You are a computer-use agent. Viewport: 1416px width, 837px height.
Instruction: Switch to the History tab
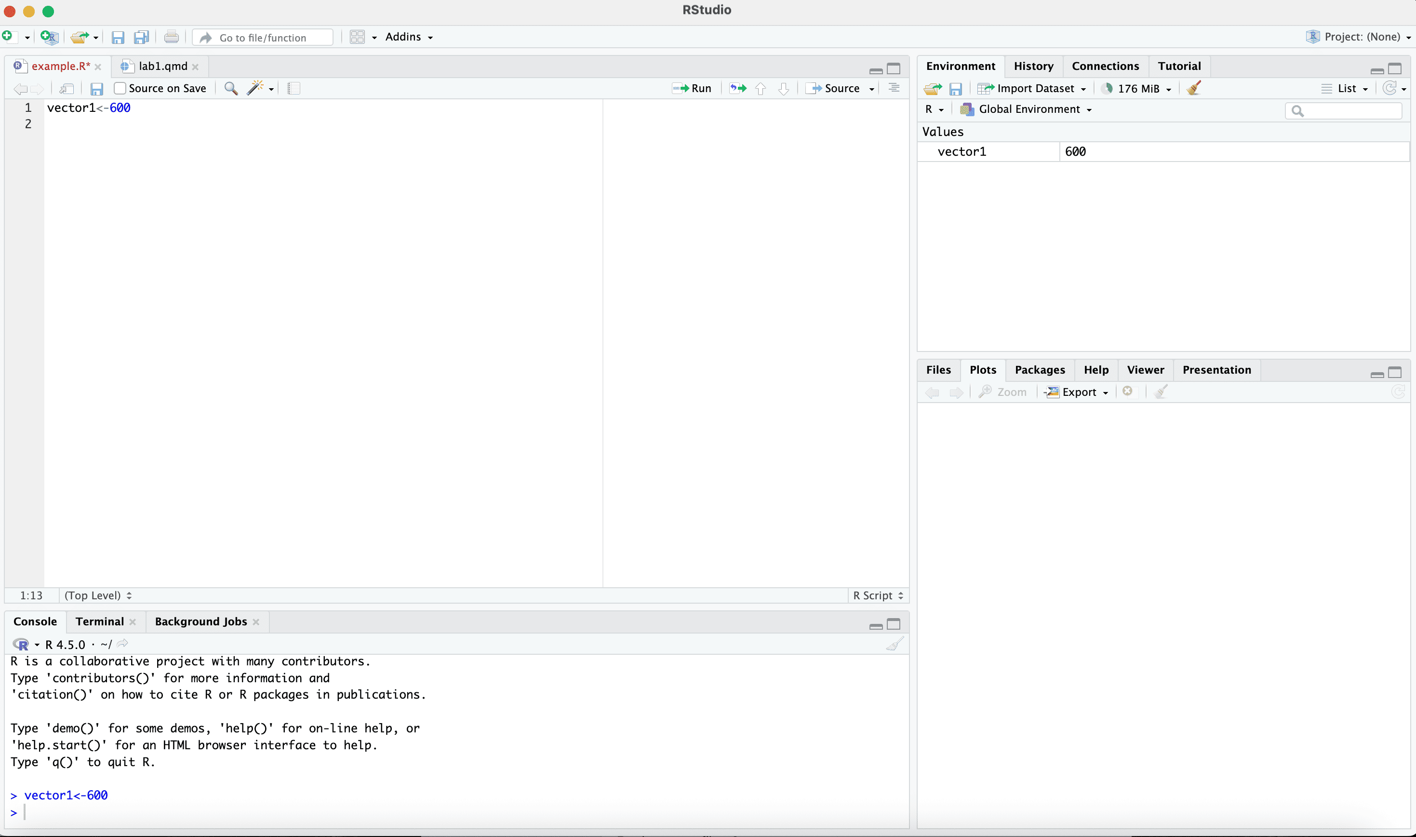[1033, 66]
